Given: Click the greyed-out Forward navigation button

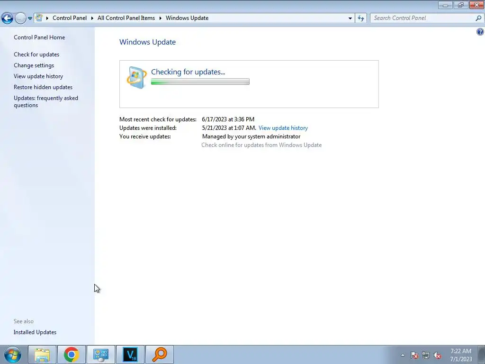Looking at the screenshot, I should [x=20, y=18].
